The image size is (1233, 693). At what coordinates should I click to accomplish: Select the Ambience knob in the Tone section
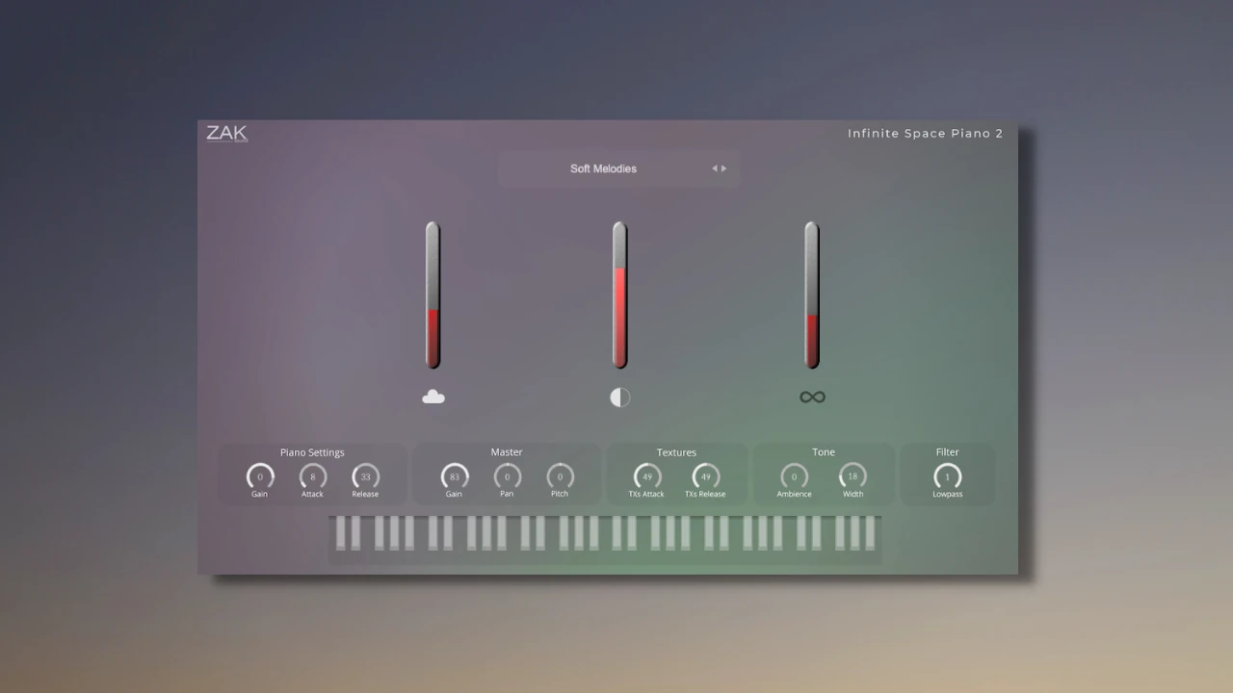click(794, 476)
